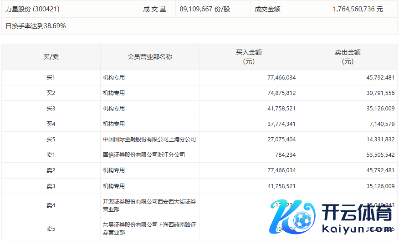This screenshot has width=399, height=244.
Task: Select the 买入金额 (元) column header
Action: pos(249,57)
